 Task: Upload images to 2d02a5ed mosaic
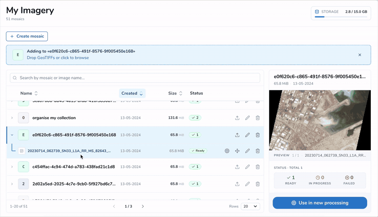pyautogui.click(x=237, y=184)
